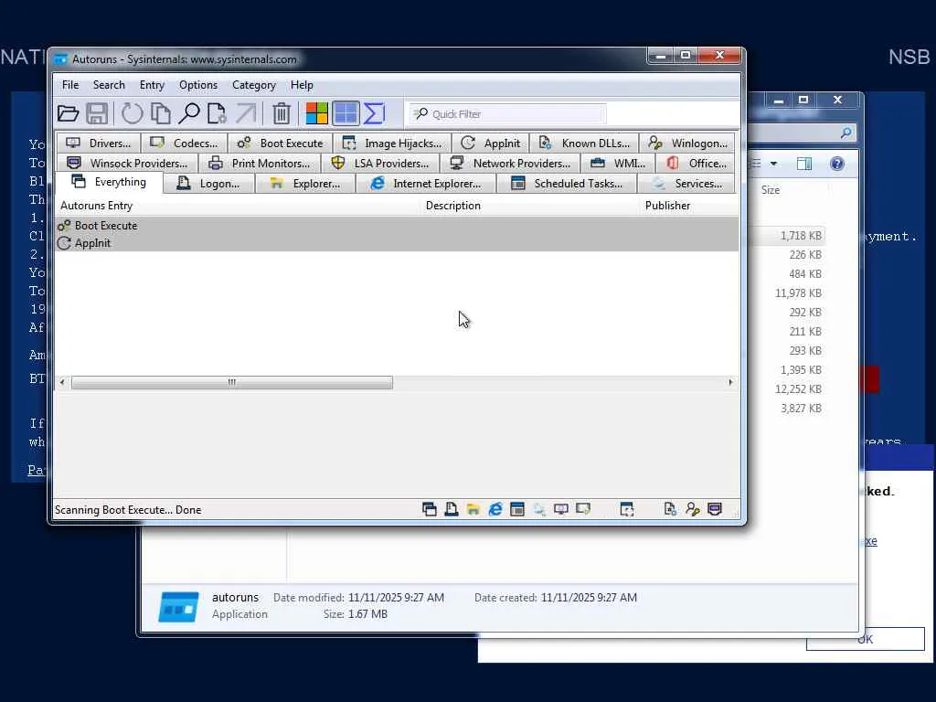
Task: Click the Properties document toolbar icon
Action: click(217, 113)
